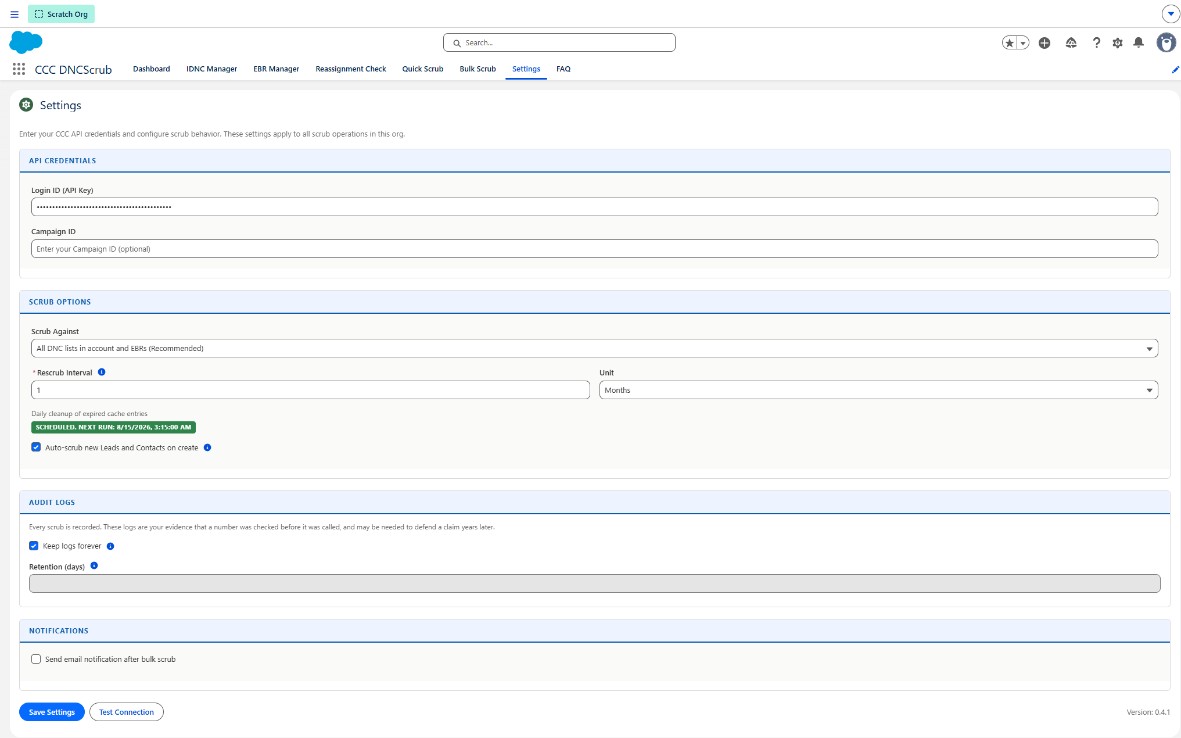Open the Global Actions plus icon
This screenshot has height=738, width=1181.
pos(1044,43)
